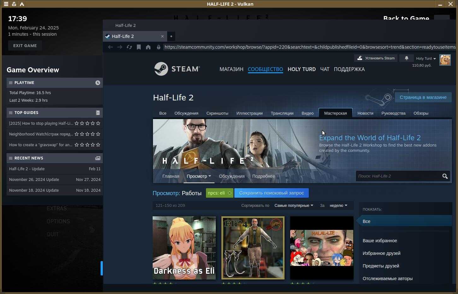Image resolution: width=458 pixels, height=294 pixels.
Task: Select the Предметы друзей filter
Action: coord(381,266)
